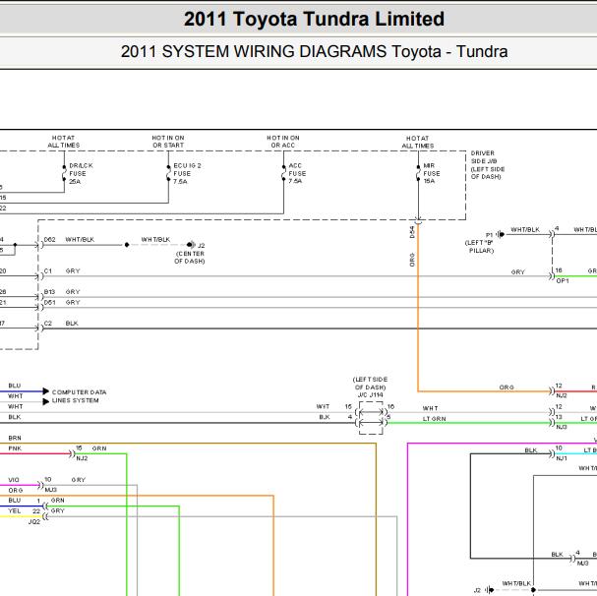Select the "D62" connector pin label
This screenshot has width=597, height=596.
coord(50,240)
